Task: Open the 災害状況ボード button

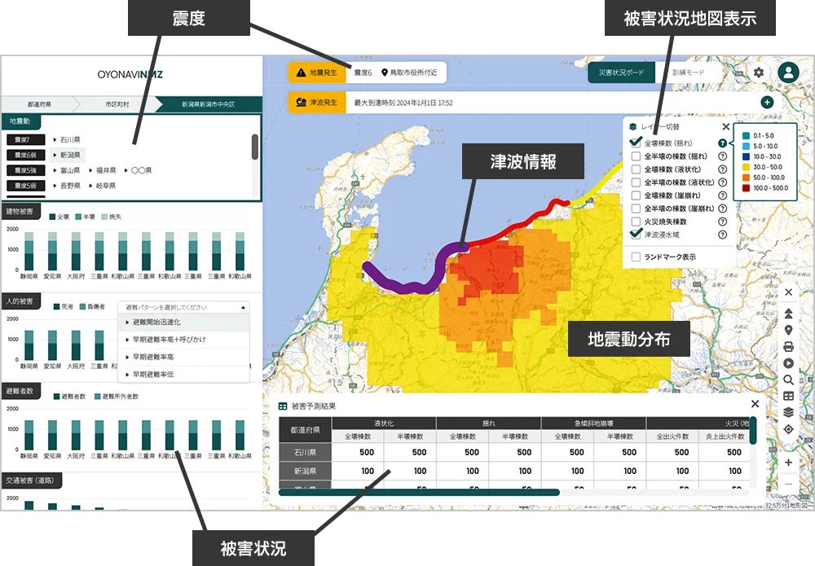Action: coord(621,72)
